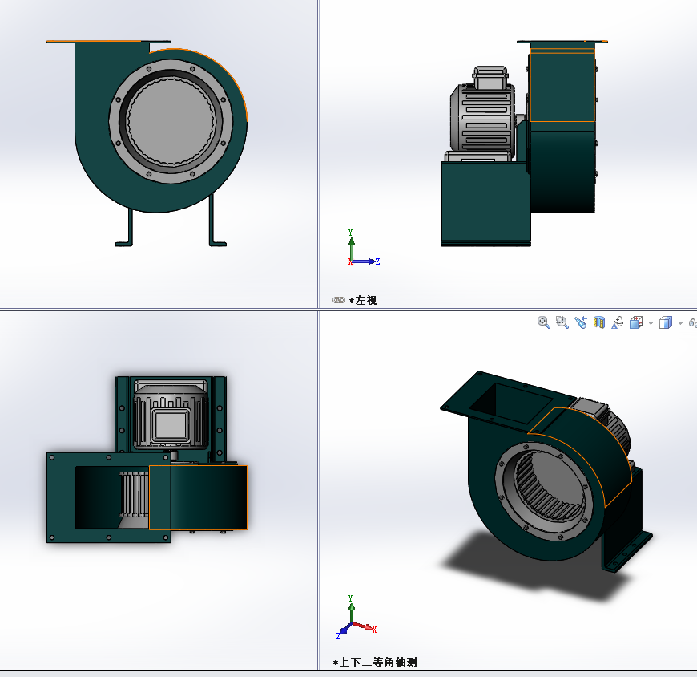Click the coordinate triad in left view

point(363,248)
